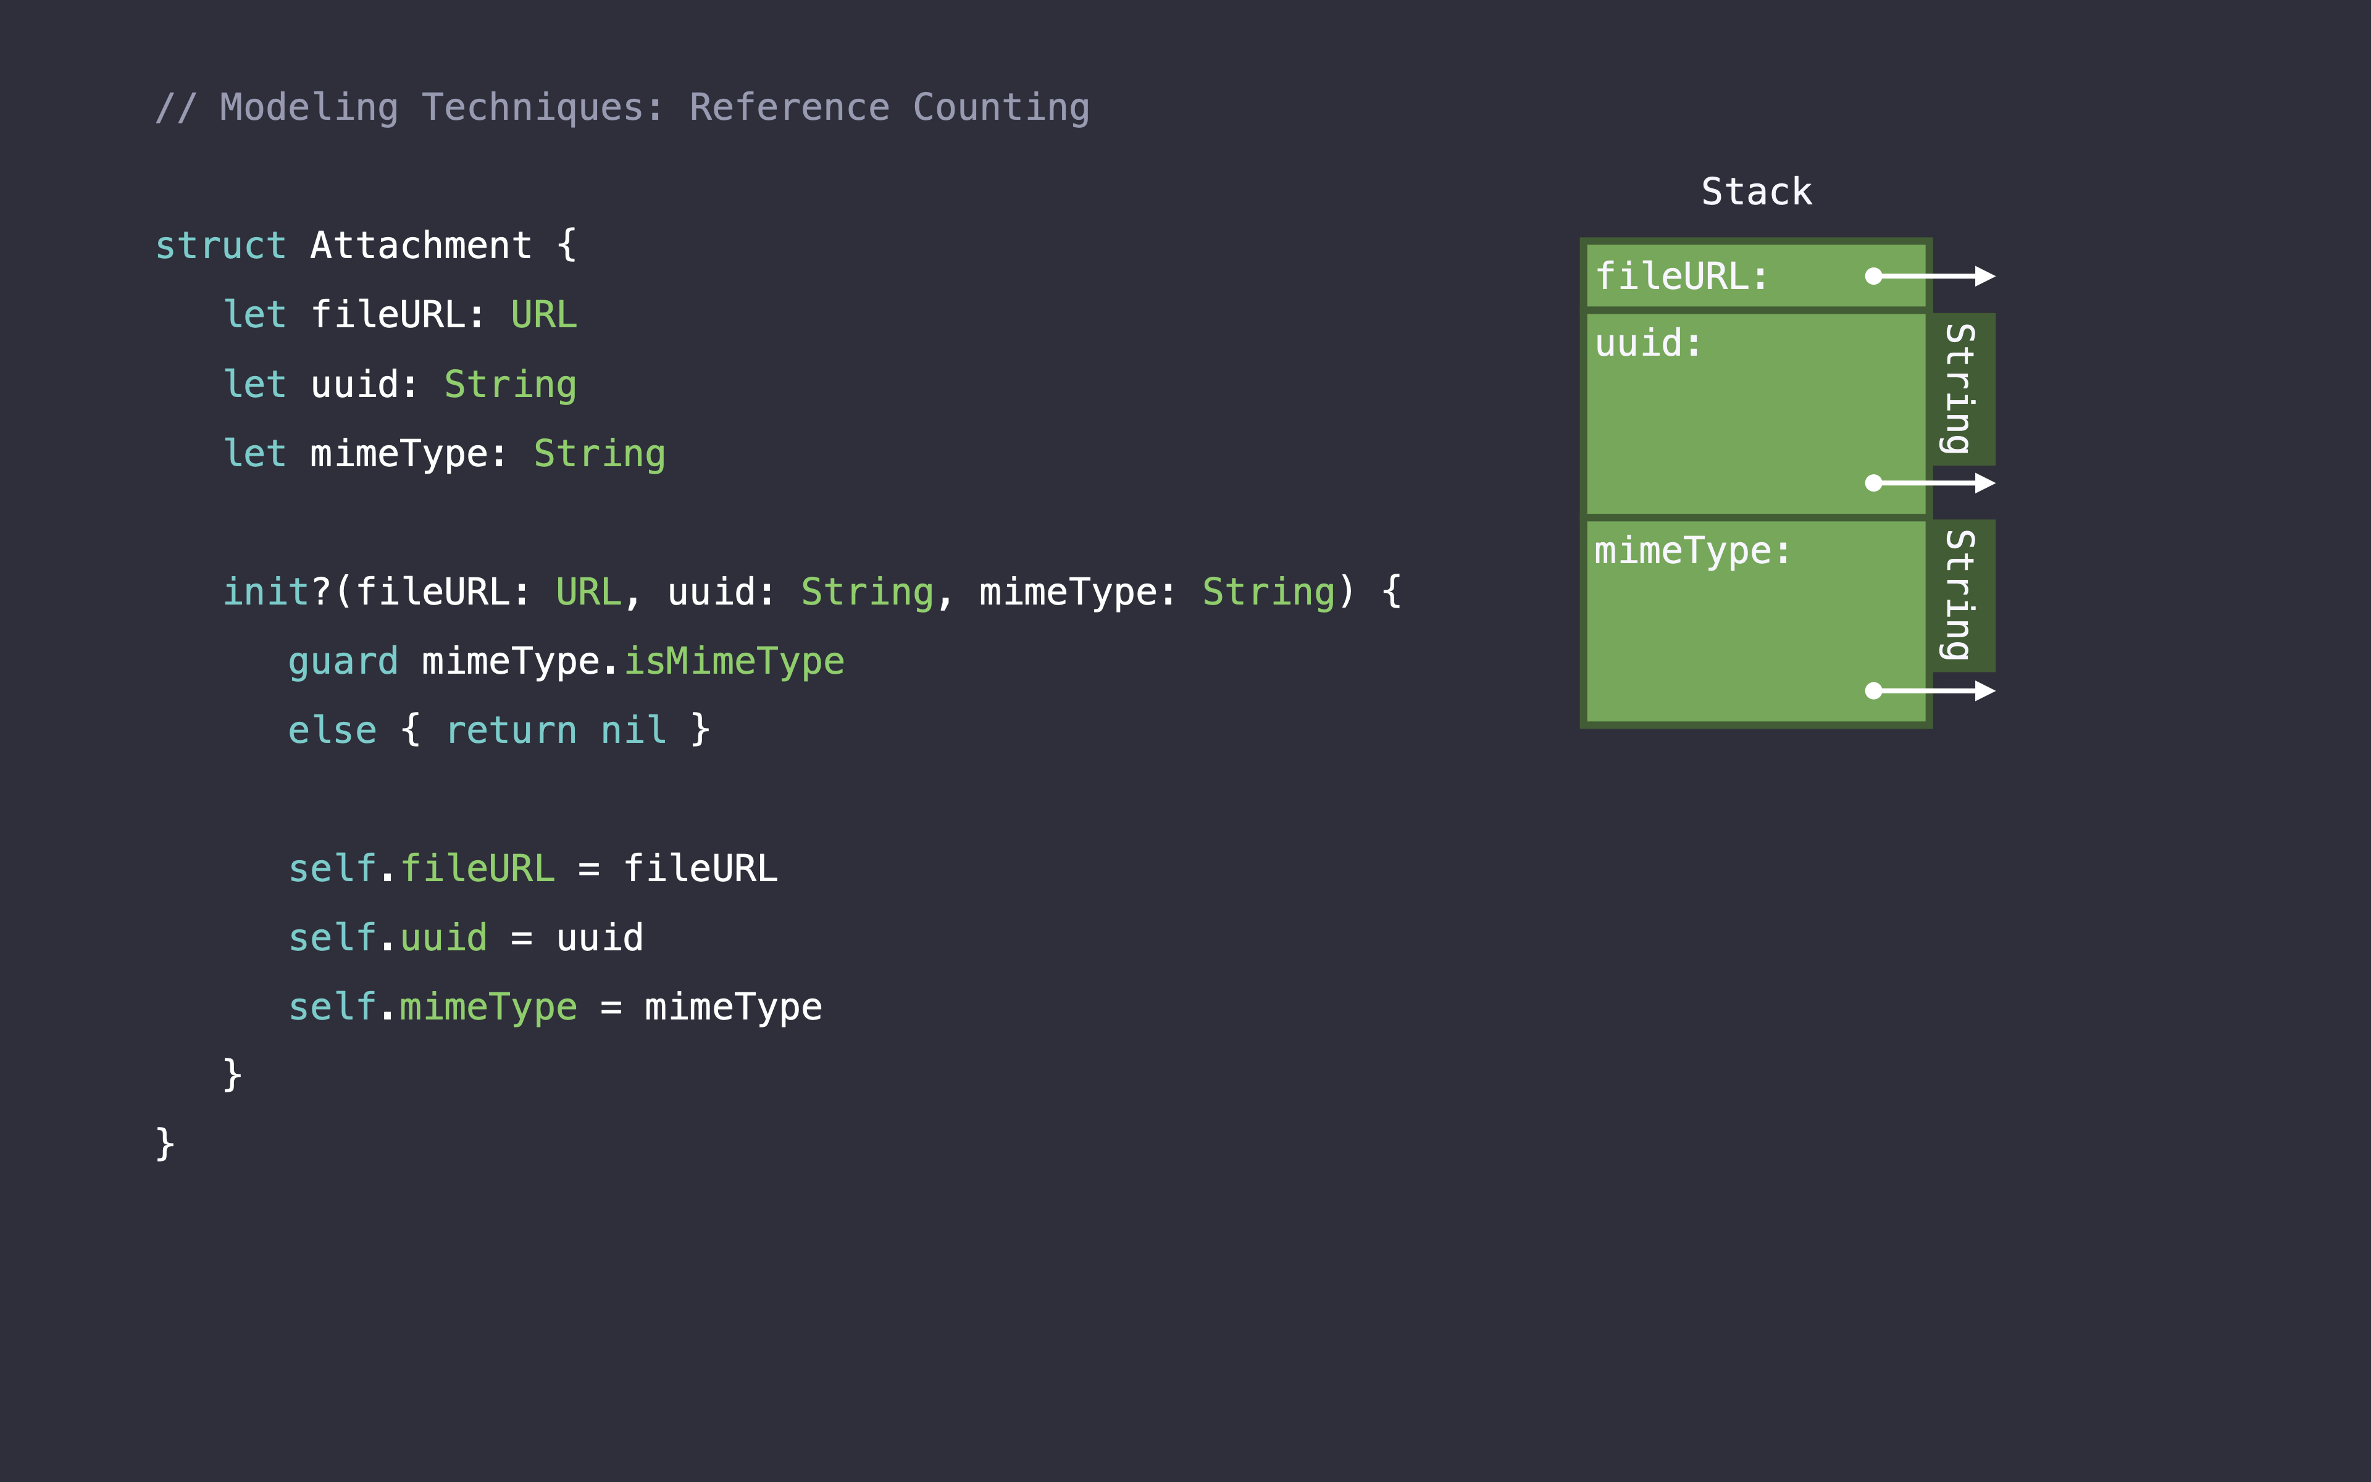The height and width of the screenshot is (1482, 2371).
Task: Click the 'return nil' statement
Action: click(x=556, y=731)
